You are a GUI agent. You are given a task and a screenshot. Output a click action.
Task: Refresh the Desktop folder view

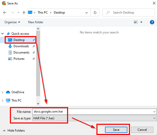coord(95,13)
